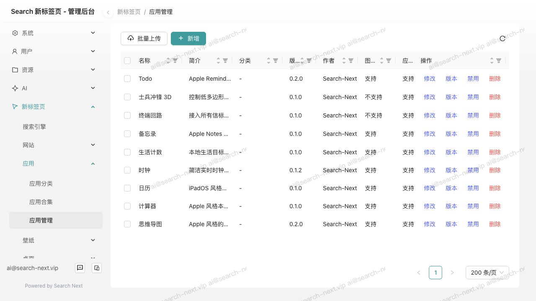Image resolution: width=536 pixels, height=301 pixels.
Task: Check the 时钟 row checkbox
Action: [x=127, y=170]
